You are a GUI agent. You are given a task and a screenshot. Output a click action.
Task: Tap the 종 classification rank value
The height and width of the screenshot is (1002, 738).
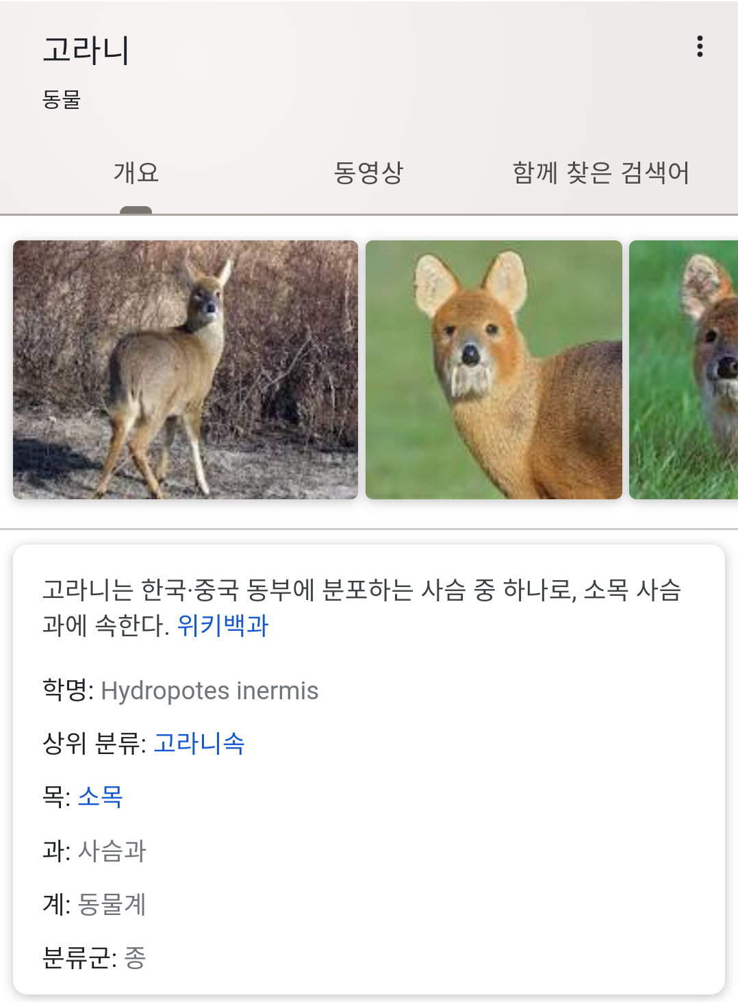[136, 957]
